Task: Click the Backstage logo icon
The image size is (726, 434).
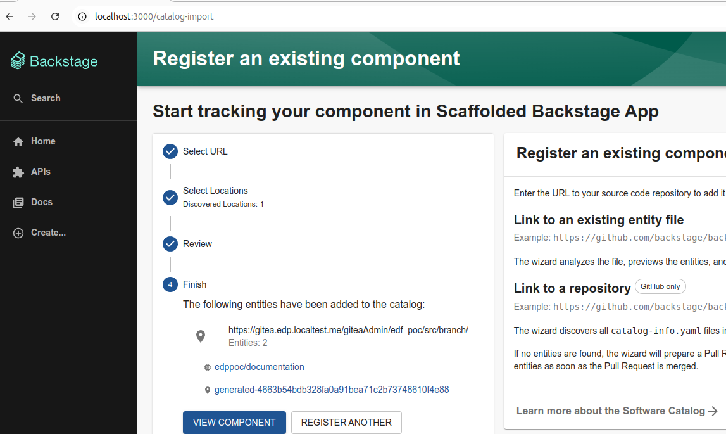Action: [18, 61]
